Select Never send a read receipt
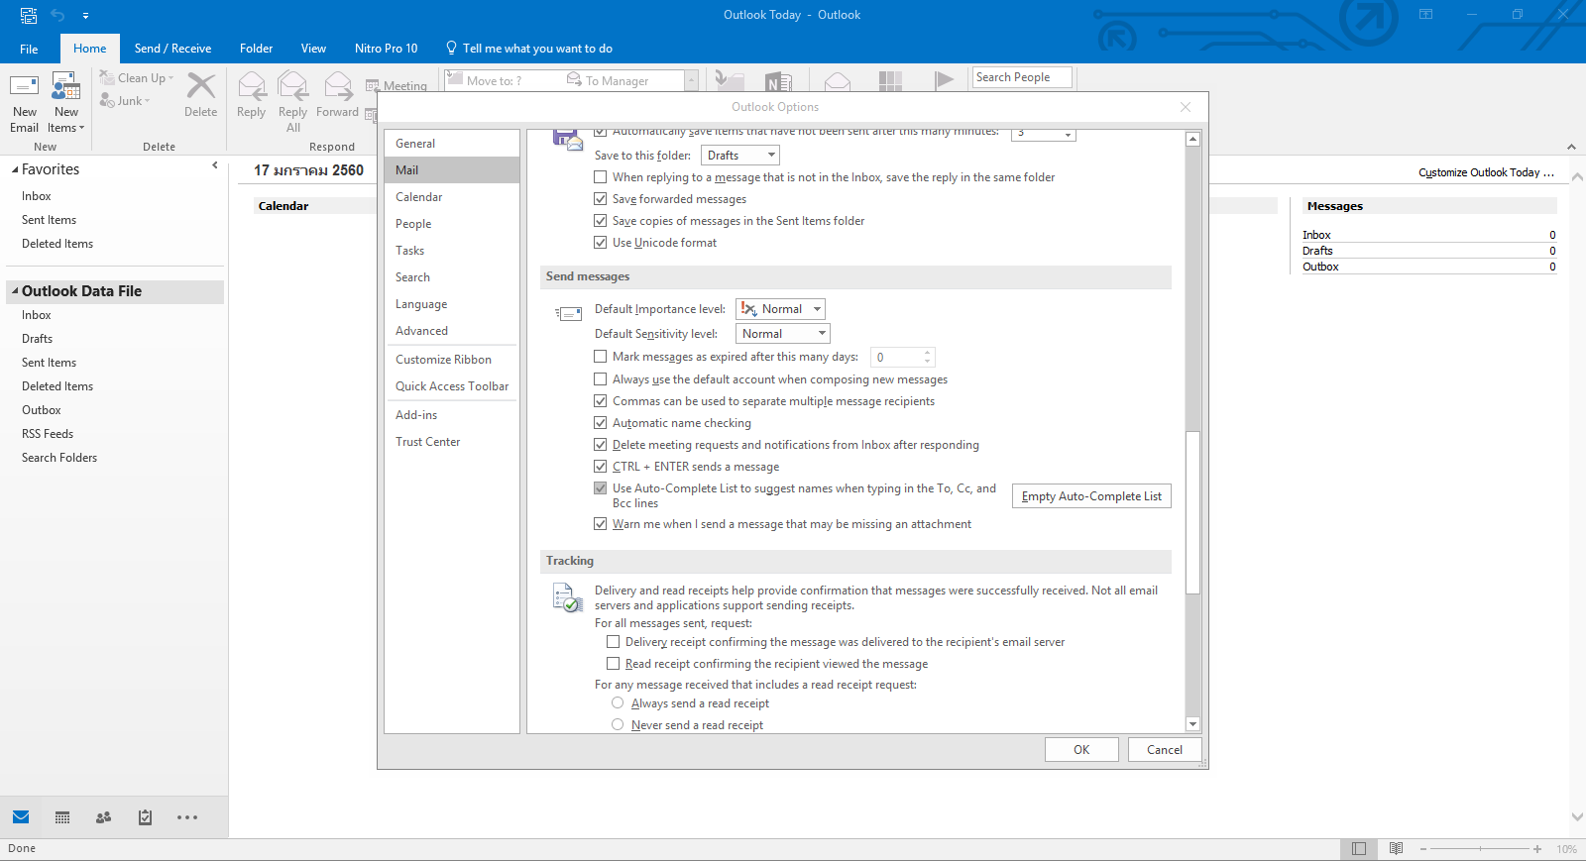 pos(618,725)
